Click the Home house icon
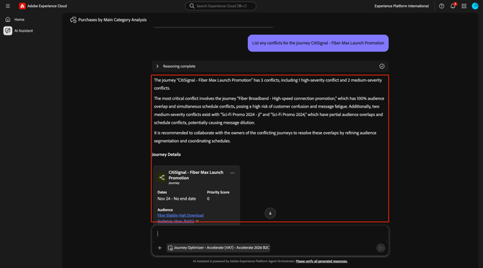 8,19
